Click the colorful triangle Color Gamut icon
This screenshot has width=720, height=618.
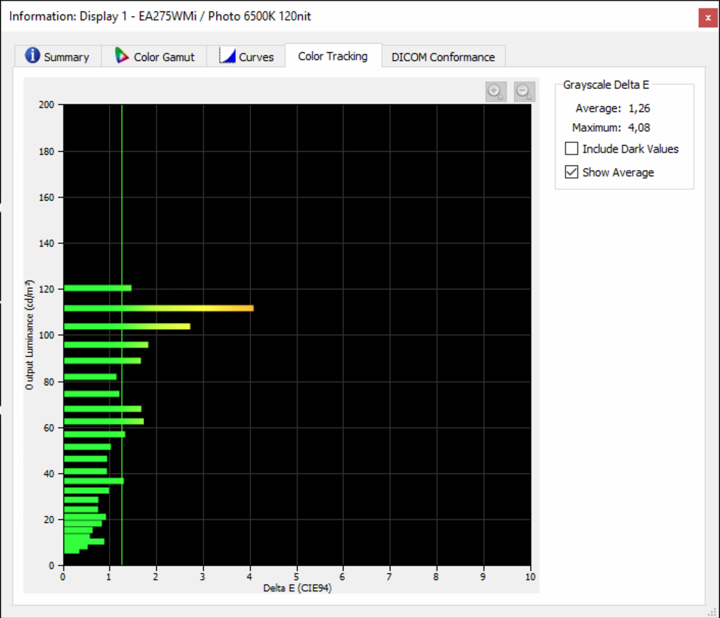pyautogui.click(x=121, y=56)
